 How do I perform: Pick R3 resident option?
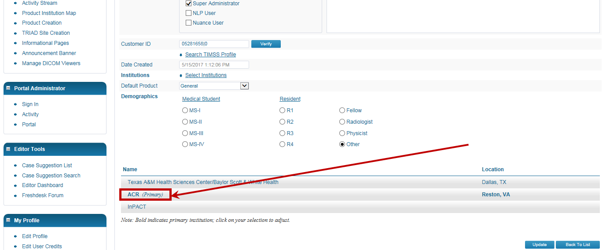283,133
